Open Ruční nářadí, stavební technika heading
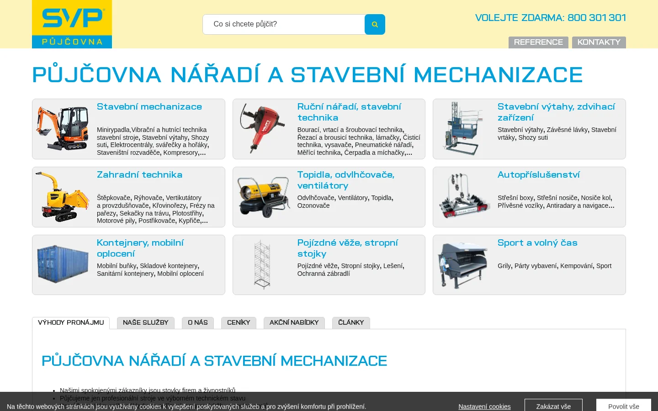The width and height of the screenshot is (658, 411). 349,112
